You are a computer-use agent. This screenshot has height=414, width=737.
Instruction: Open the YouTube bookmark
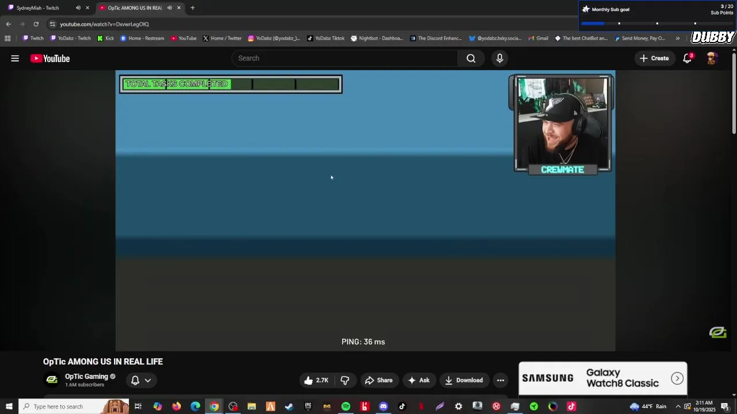click(184, 39)
